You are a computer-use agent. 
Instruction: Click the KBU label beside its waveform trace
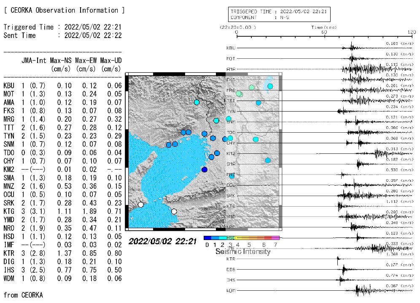[231, 48]
